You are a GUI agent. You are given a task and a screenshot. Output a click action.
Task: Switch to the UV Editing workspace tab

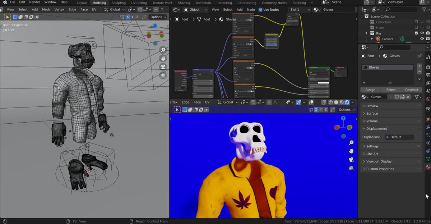pos(139,3)
